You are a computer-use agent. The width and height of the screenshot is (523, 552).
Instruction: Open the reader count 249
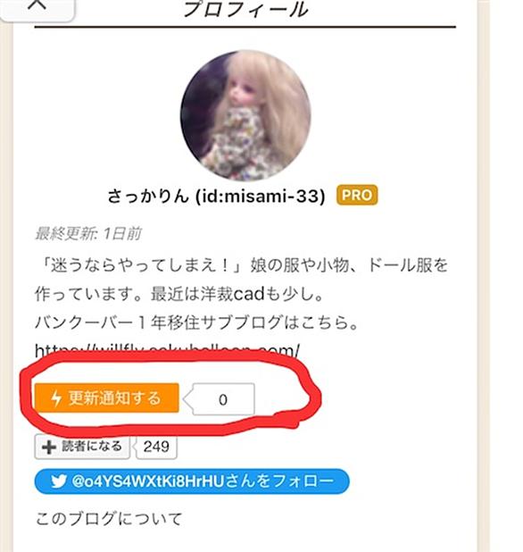[x=156, y=447]
